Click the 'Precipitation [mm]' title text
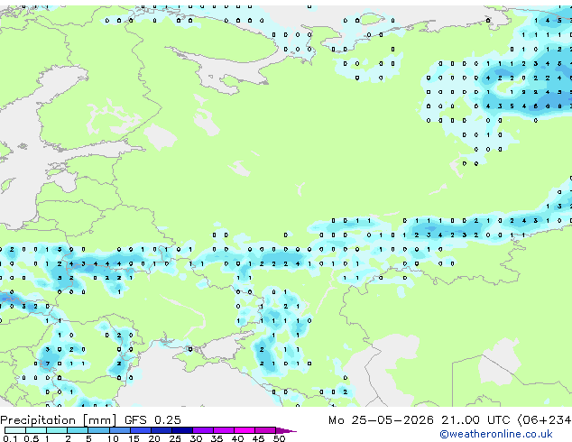 59,420
